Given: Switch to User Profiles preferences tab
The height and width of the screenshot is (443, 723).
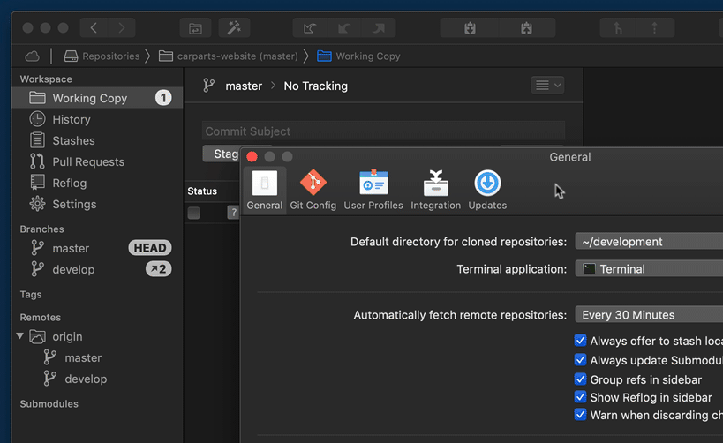Looking at the screenshot, I should 373,190.
